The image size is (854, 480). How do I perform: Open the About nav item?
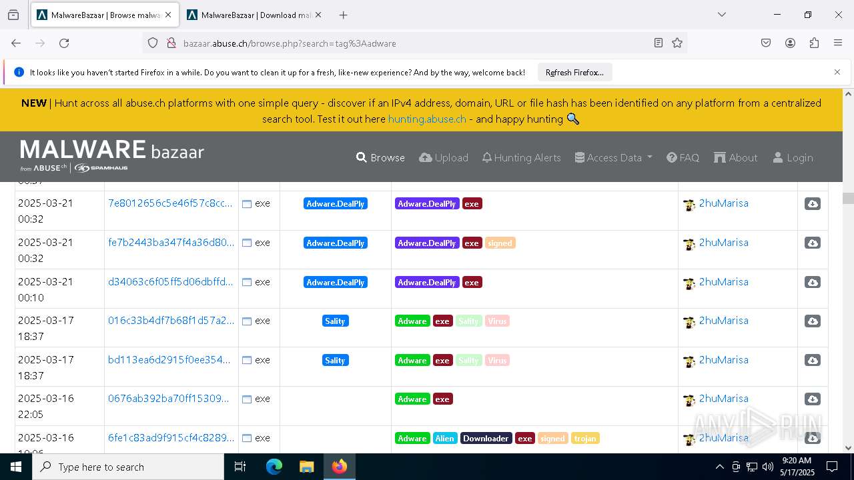tap(735, 157)
